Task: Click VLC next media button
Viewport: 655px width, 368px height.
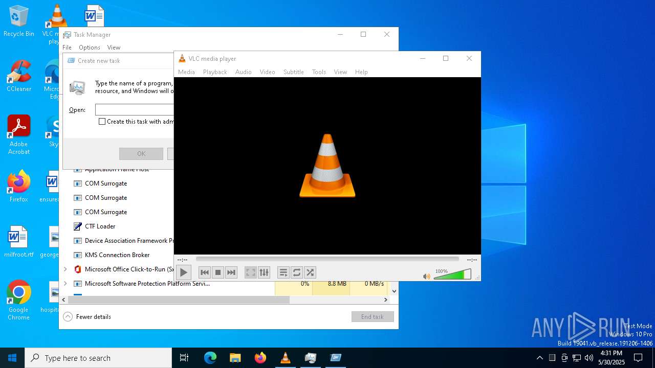Action: pyautogui.click(x=231, y=272)
